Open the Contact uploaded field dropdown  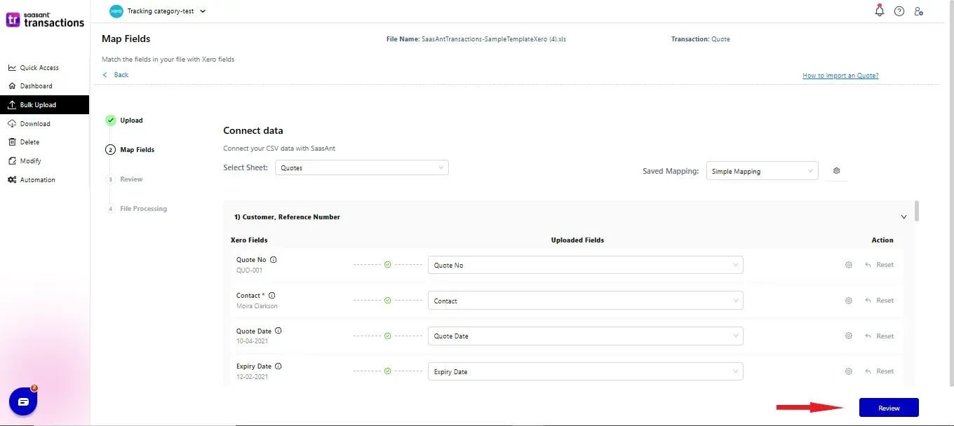pos(586,301)
